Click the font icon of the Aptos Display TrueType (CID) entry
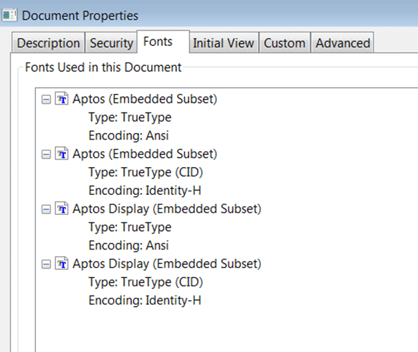 coord(62,264)
